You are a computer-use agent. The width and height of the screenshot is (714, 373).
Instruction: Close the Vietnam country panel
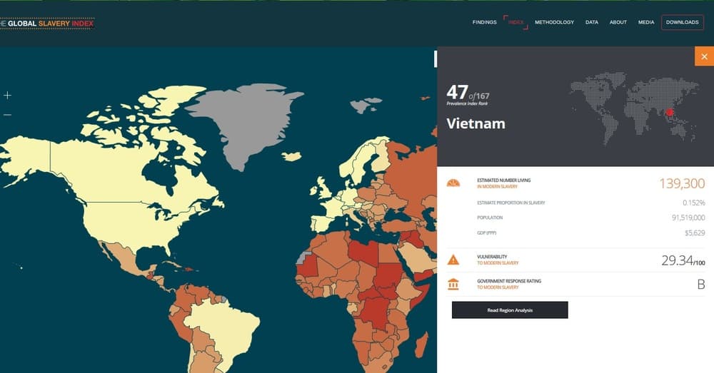[x=704, y=56]
